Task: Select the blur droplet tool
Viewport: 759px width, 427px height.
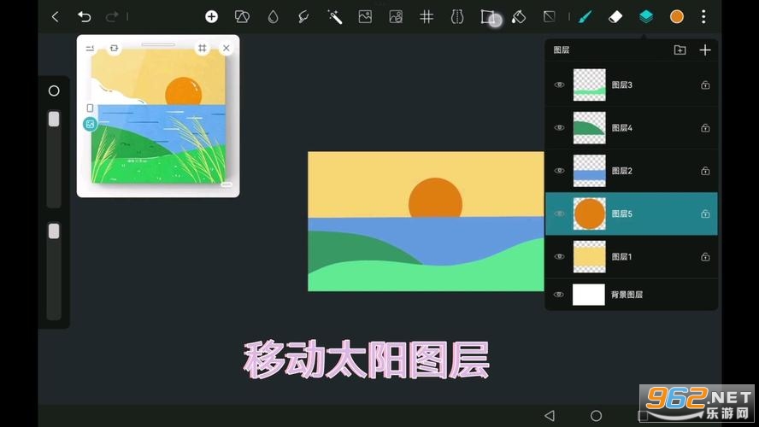Action: [273, 17]
